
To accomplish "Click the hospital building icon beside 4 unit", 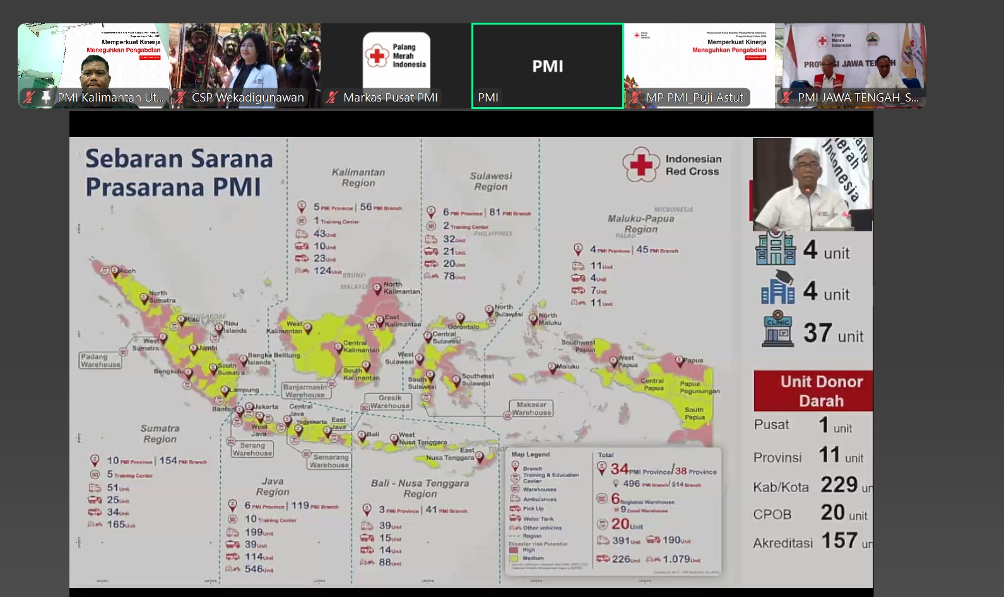I will tap(776, 248).
